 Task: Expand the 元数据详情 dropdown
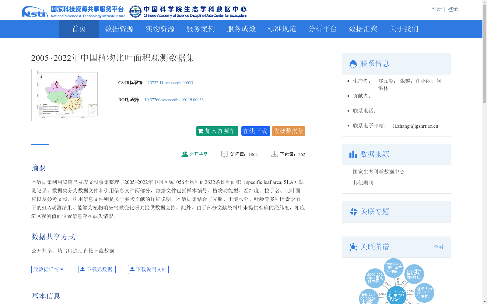pyautogui.click(x=49, y=269)
